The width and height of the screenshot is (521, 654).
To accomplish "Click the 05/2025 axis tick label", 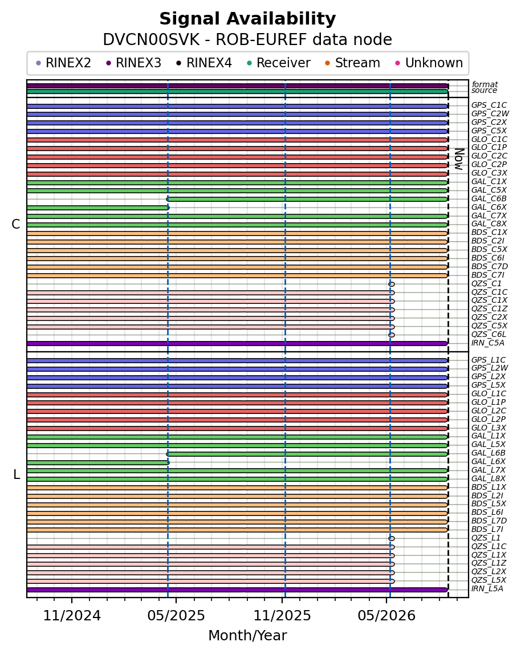I will [177, 616].
